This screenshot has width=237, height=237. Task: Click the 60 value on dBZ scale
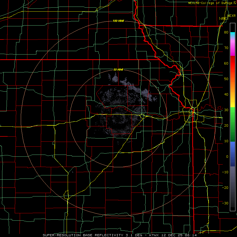tap(226, 63)
